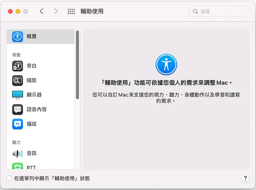This screenshot has width=256, height=190.
Task: Close the window with red button
Action: tap(10, 12)
